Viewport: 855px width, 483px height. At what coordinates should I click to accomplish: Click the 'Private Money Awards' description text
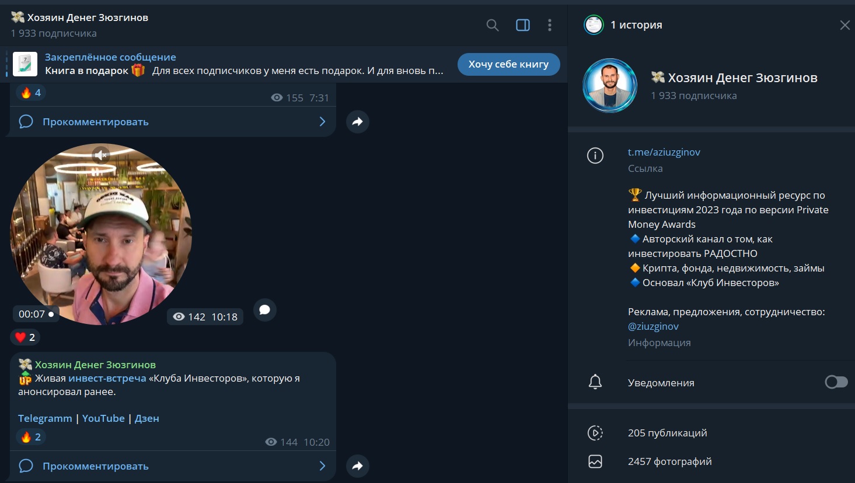(728, 217)
